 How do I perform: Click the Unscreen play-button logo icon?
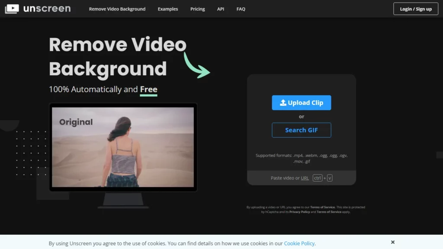pos(13,9)
